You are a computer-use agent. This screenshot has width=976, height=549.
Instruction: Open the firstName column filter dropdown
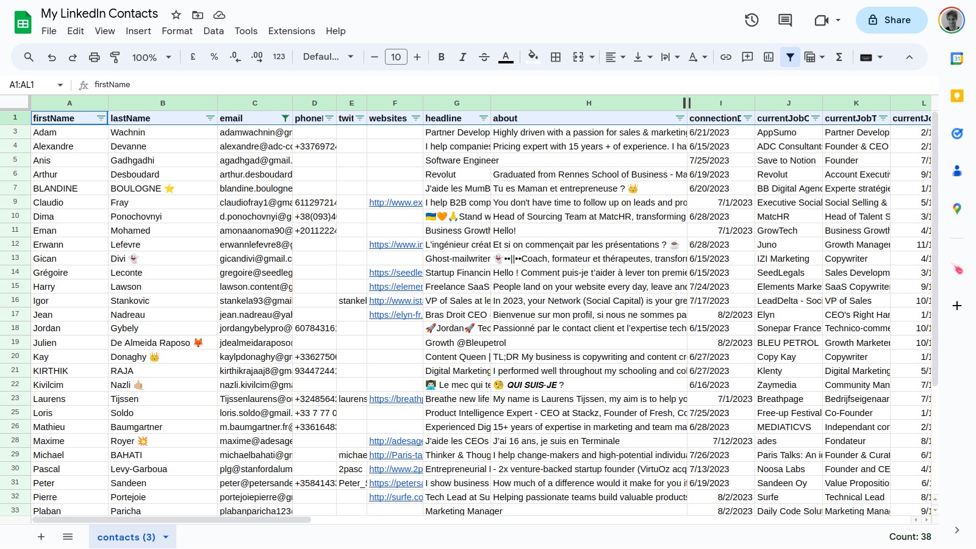[101, 118]
